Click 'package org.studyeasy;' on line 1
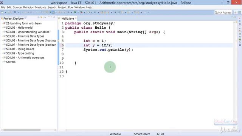The height and width of the screenshot is (136, 242). coord(90,23)
